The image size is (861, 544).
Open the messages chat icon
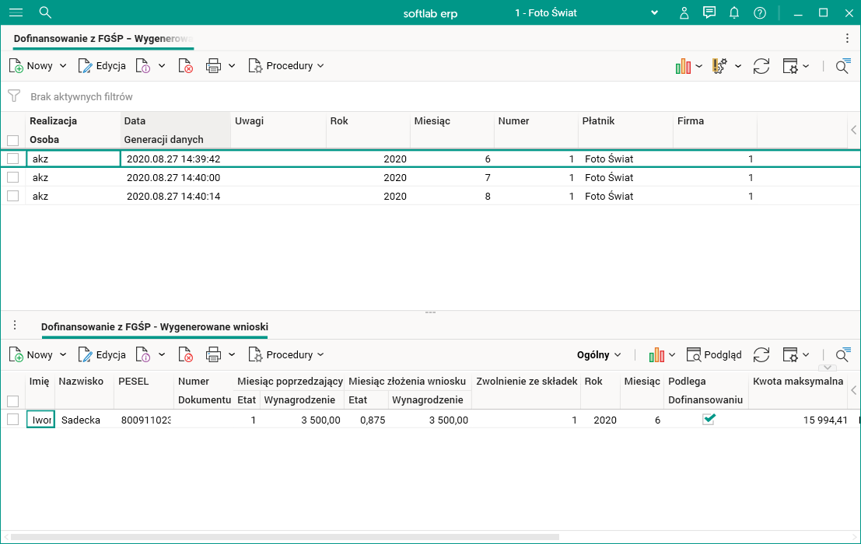coord(709,12)
